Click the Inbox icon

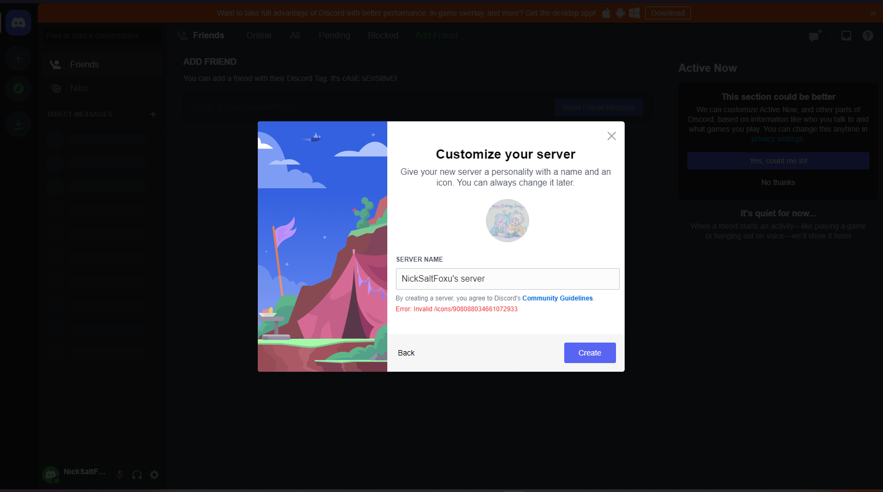click(846, 35)
